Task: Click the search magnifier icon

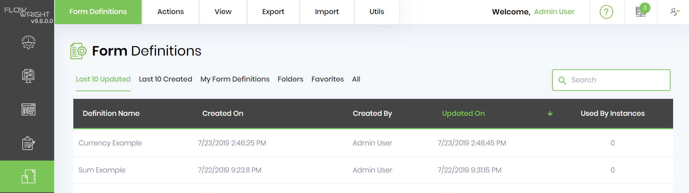Action: pyautogui.click(x=562, y=80)
